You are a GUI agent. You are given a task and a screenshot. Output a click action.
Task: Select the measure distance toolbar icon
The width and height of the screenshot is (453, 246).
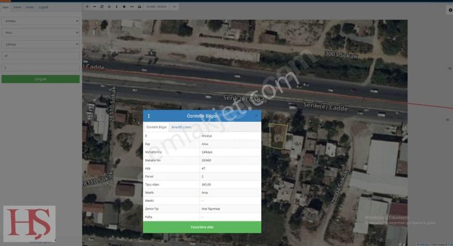(132, 6)
